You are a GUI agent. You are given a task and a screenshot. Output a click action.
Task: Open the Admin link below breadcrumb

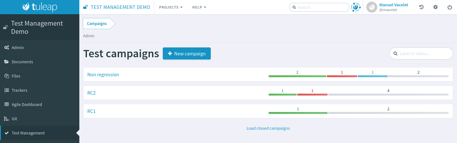[x=89, y=36]
